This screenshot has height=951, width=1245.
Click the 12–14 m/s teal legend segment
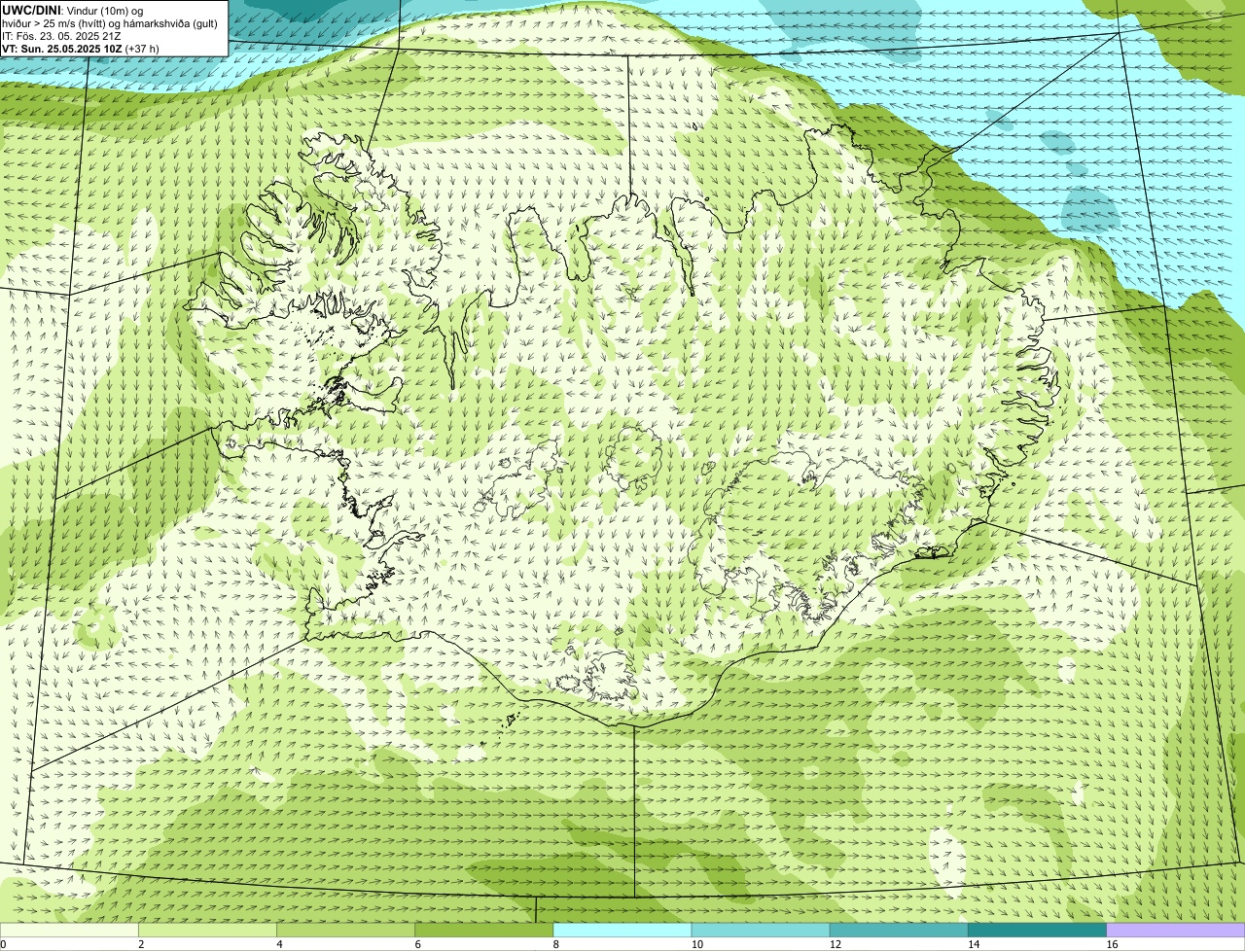899,931
